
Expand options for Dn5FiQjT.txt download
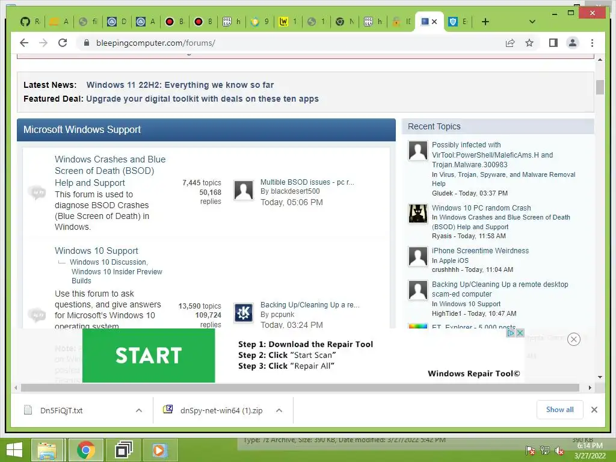(139, 410)
